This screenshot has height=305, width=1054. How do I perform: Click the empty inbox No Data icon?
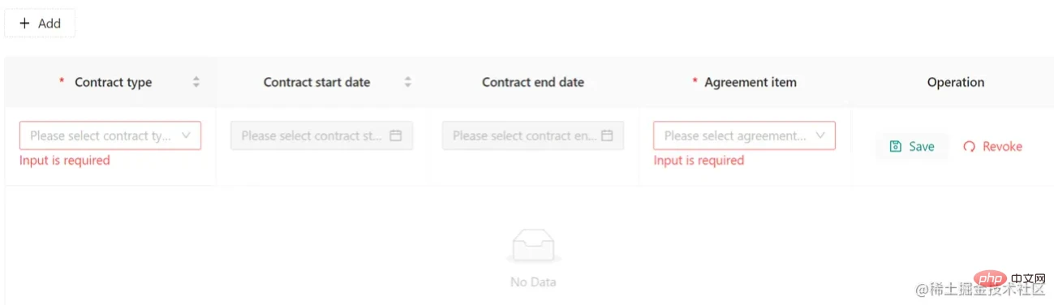point(533,246)
